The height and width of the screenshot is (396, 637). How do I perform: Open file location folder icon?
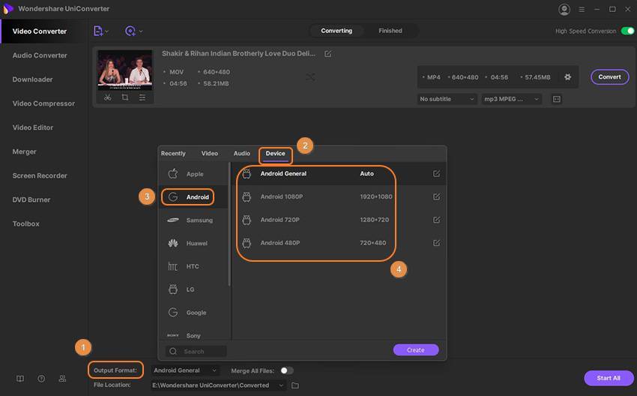coord(295,385)
